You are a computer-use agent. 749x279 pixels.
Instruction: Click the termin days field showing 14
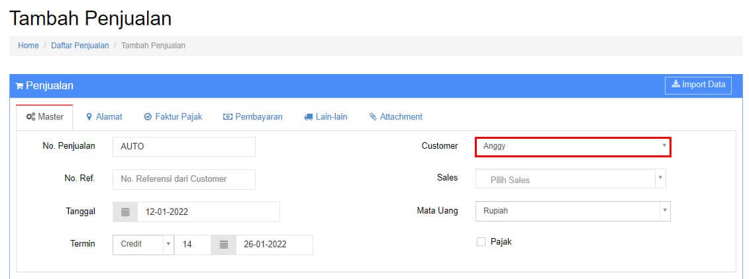click(193, 245)
